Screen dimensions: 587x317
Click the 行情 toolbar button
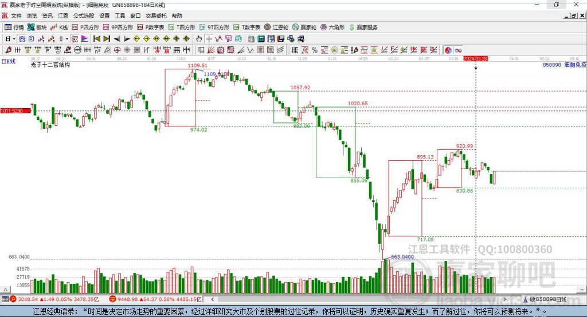[14, 27]
